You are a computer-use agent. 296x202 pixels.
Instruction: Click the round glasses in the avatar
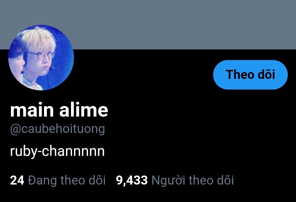click(43, 55)
